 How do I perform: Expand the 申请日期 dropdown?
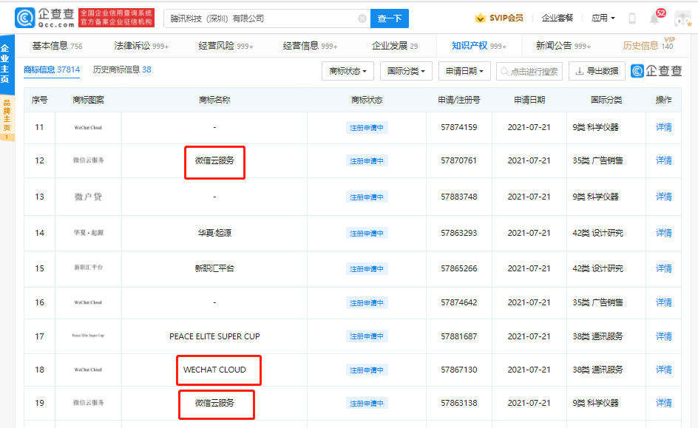pyautogui.click(x=464, y=71)
